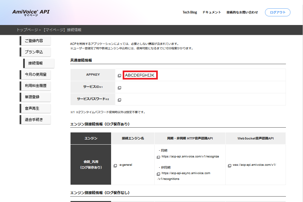The width and height of the screenshot is (303, 202).
Task: Click the エンジン別接続情報（ログ保存あり） heading
Action: 100,124
